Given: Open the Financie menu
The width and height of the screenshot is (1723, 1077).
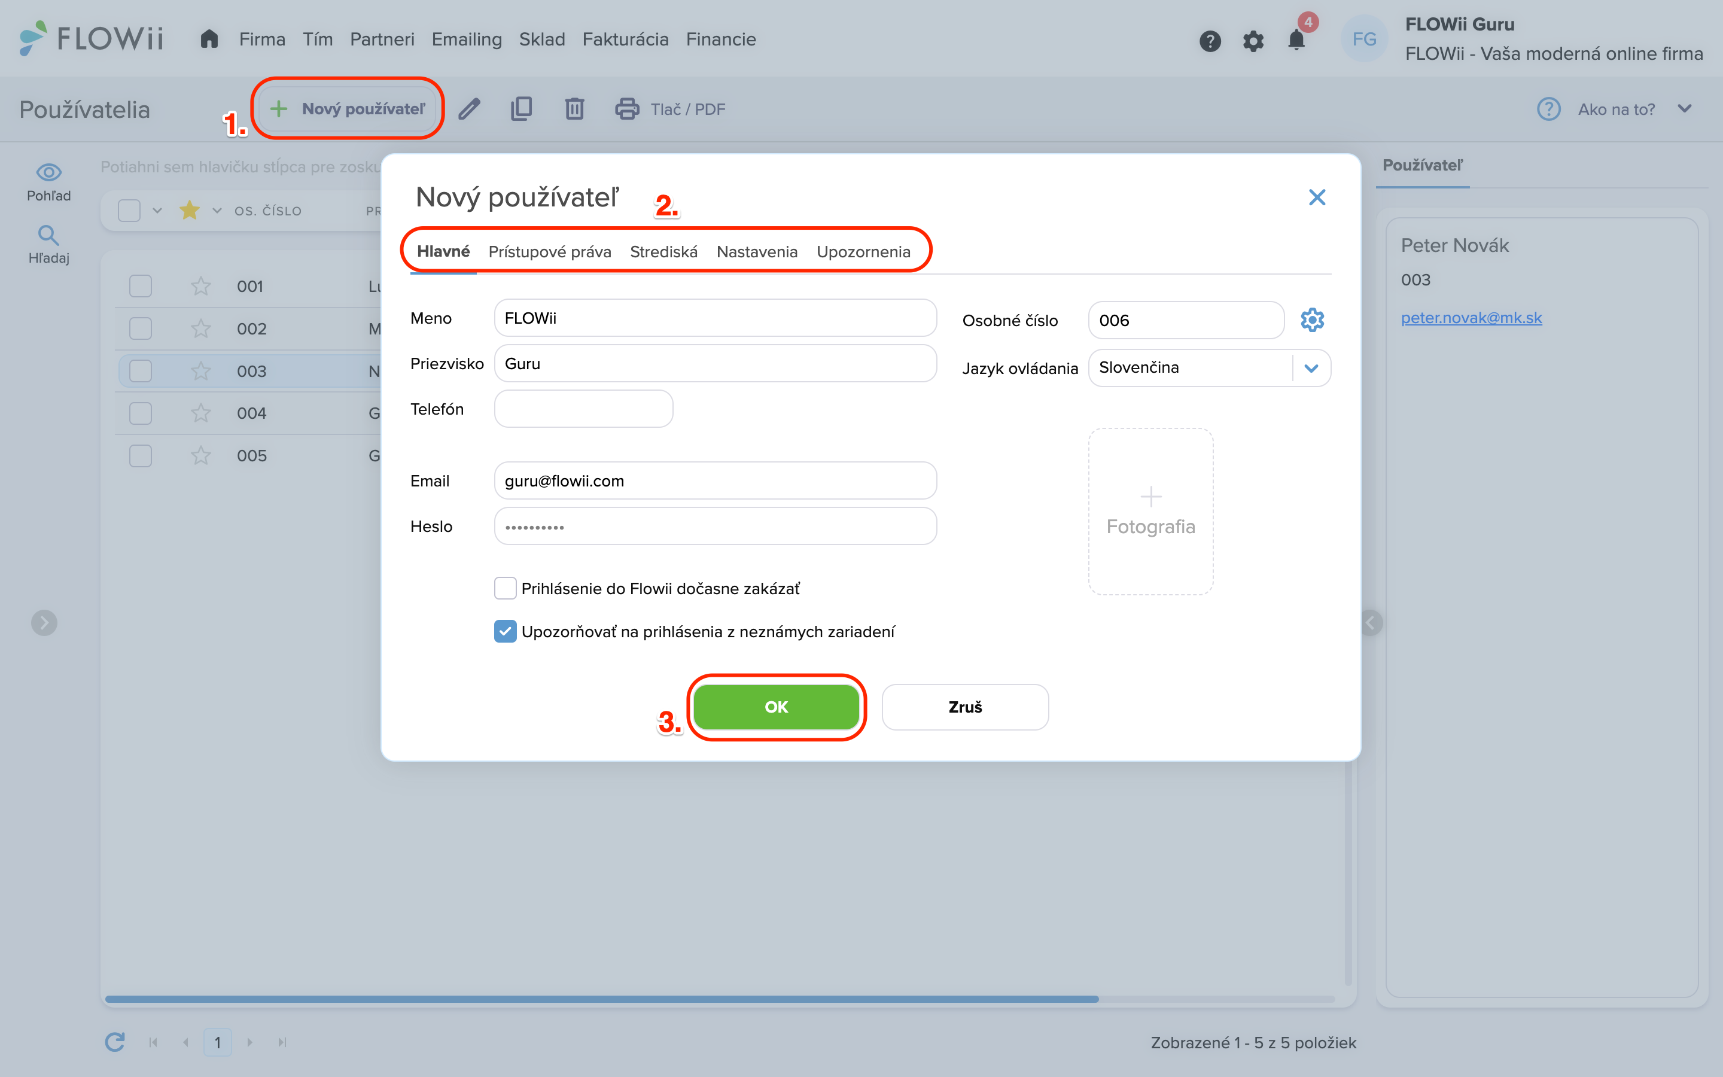Looking at the screenshot, I should [720, 39].
